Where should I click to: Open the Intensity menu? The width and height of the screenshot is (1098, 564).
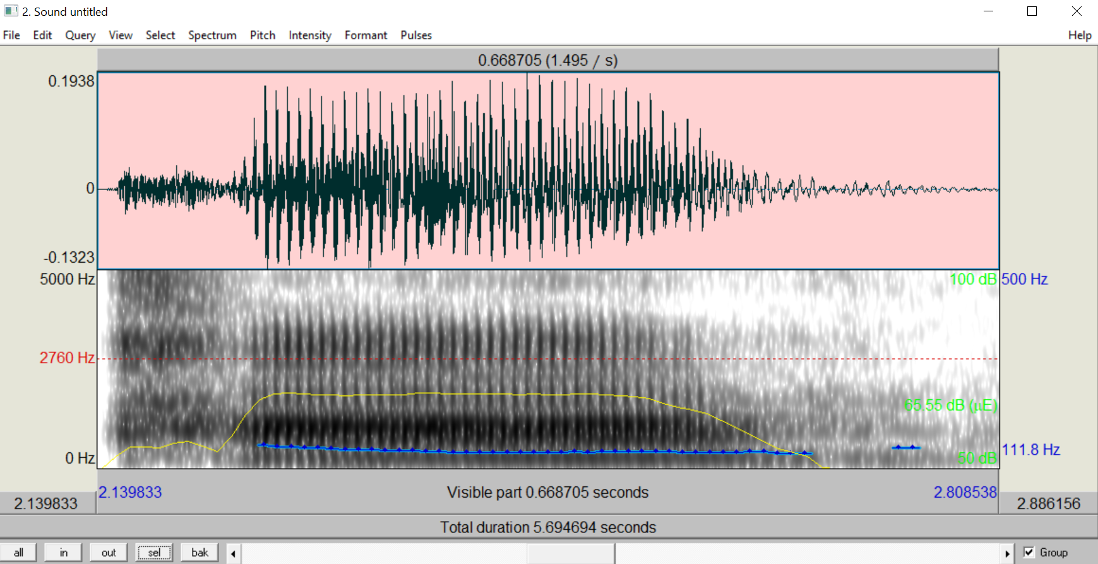pyautogui.click(x=309, y=35)
